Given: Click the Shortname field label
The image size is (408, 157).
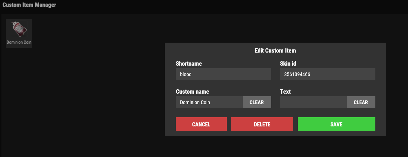Looking at the screenshot, I should pyautogui.click(x=189, y=64).
